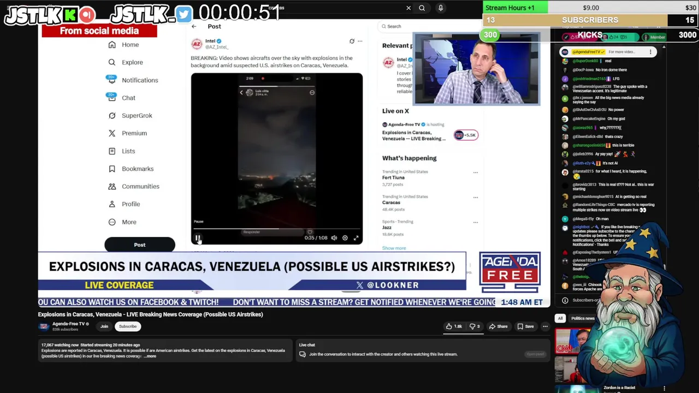
Task: Click the black Post button
Action: click(140, 245)
